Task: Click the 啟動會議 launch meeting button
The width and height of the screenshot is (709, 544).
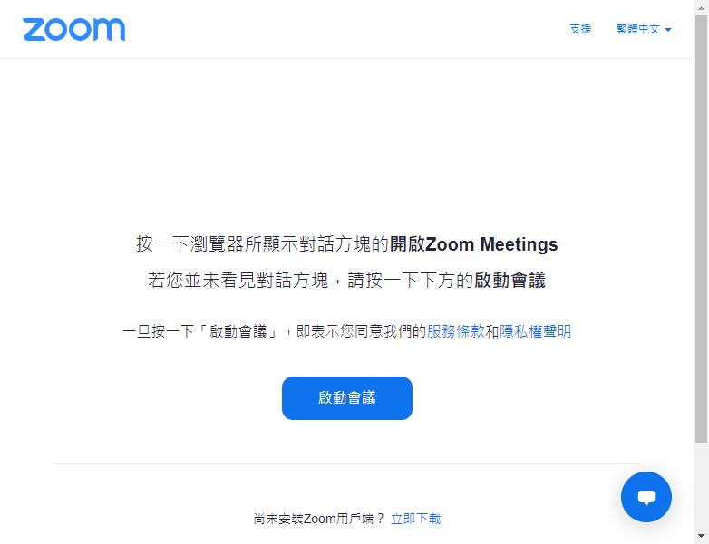Action: tap(347, 397)
